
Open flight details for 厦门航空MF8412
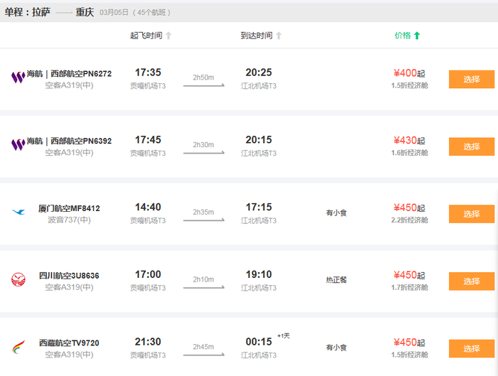coord(69,208)
